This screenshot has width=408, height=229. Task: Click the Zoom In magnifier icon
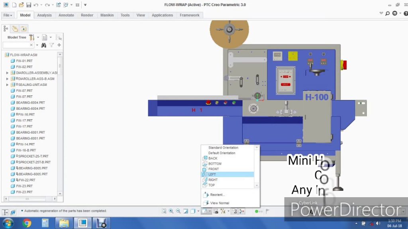tap(171, 212)
